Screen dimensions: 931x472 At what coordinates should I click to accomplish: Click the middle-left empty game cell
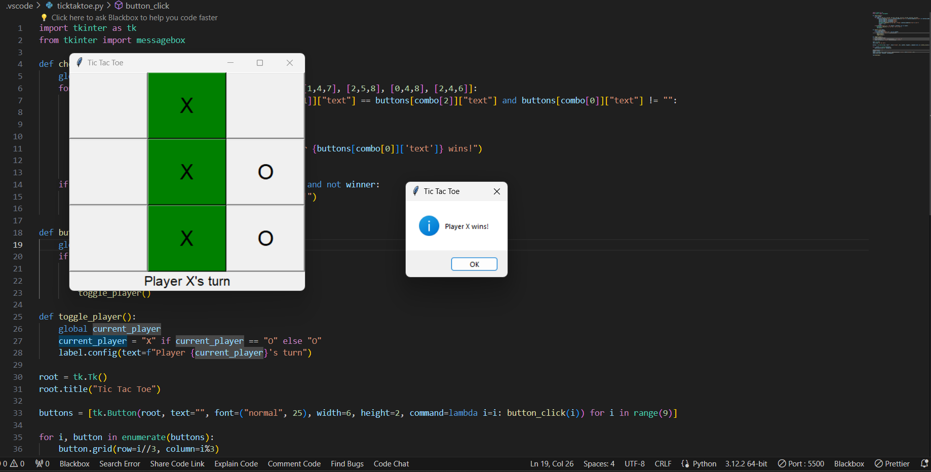click(108, 172)
